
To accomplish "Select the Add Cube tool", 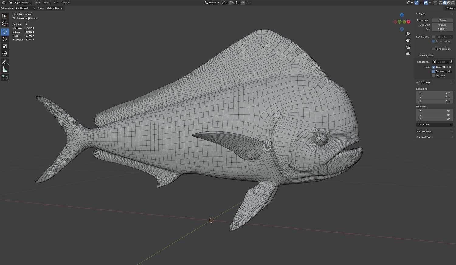I will tap(5, 78).
